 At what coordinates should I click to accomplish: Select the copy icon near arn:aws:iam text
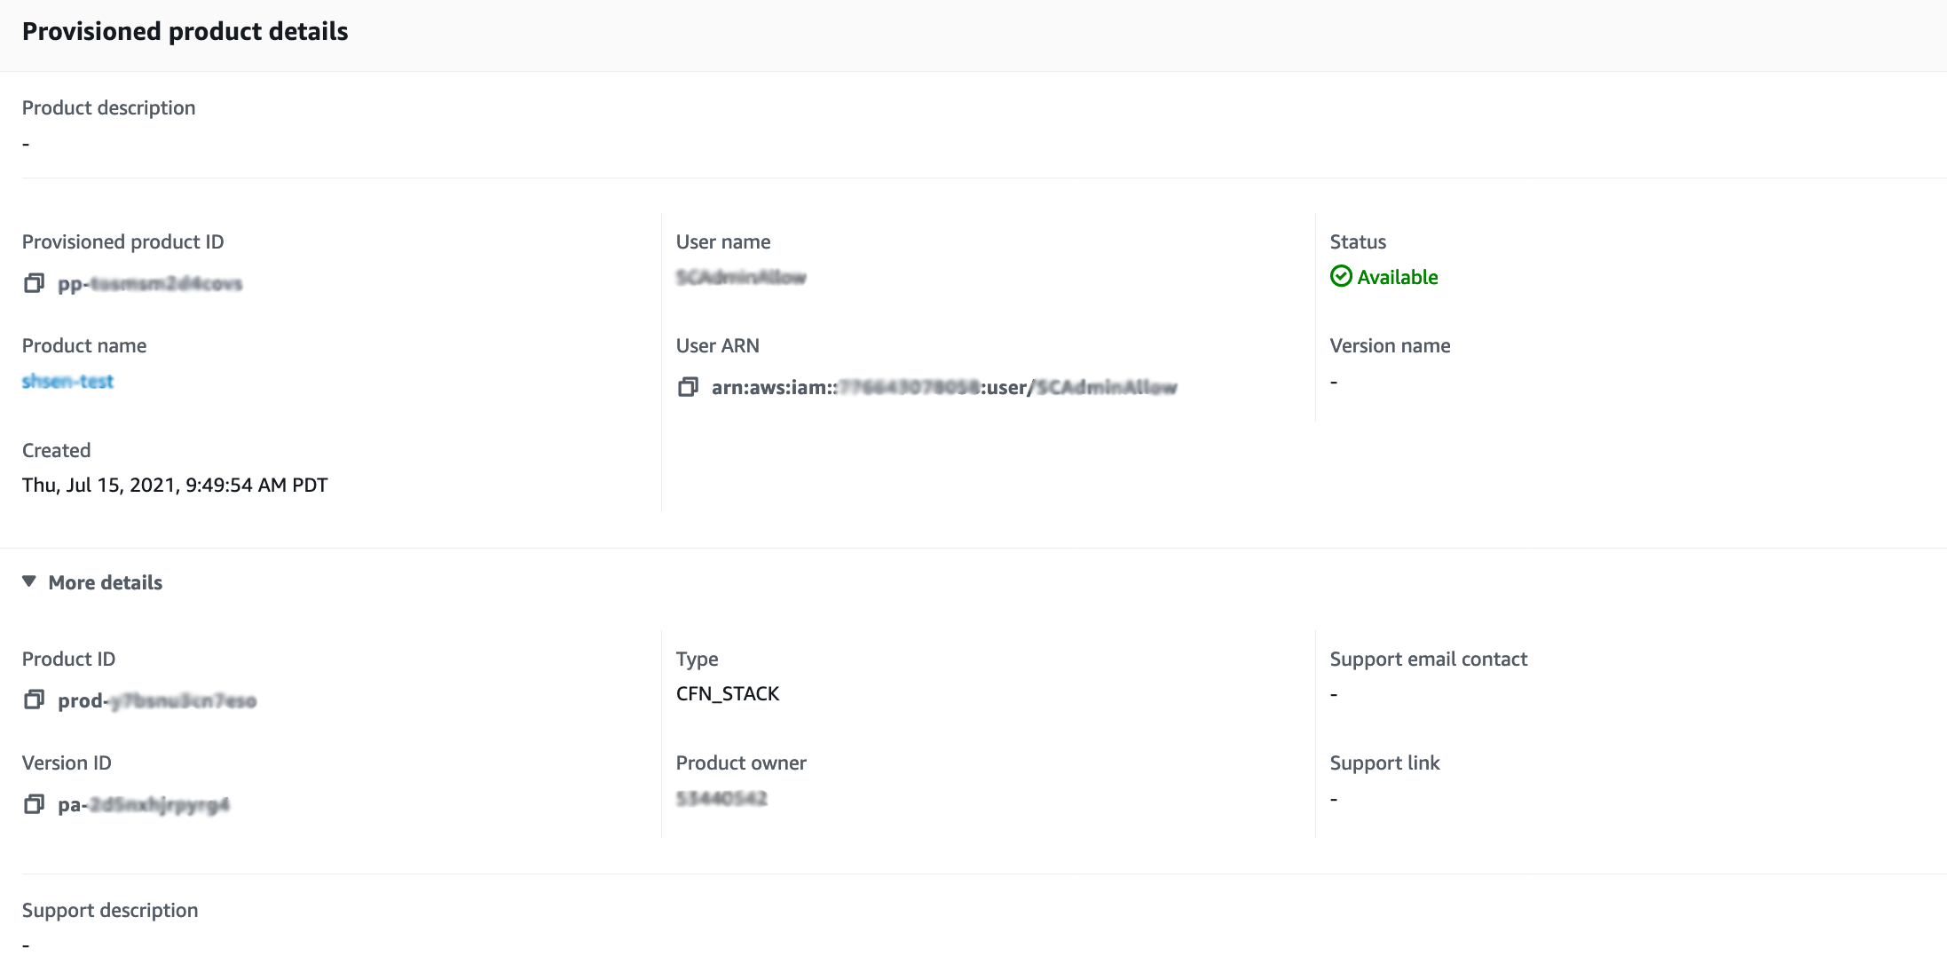click(687, 388)
